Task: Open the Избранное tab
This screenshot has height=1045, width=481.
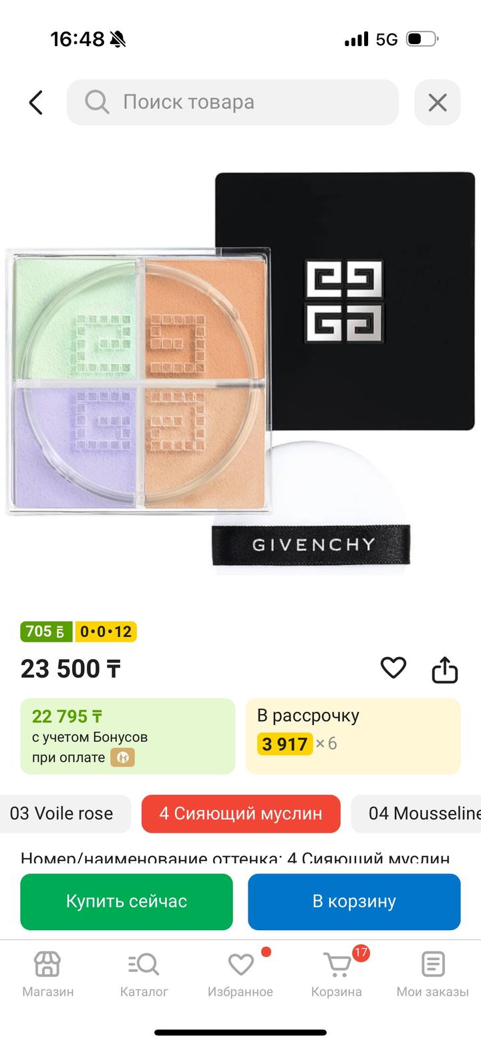Action: click(x=240, y=974)
